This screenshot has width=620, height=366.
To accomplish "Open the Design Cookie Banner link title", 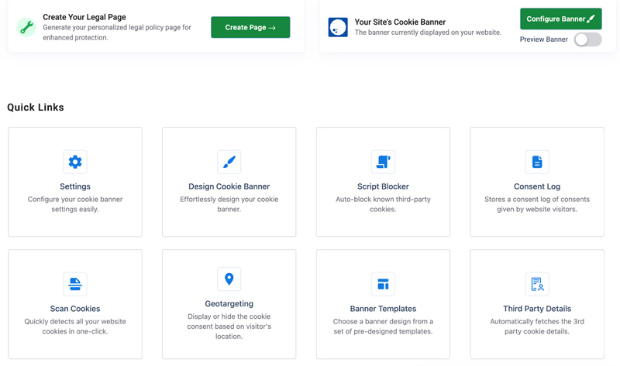I will (229, 186).
